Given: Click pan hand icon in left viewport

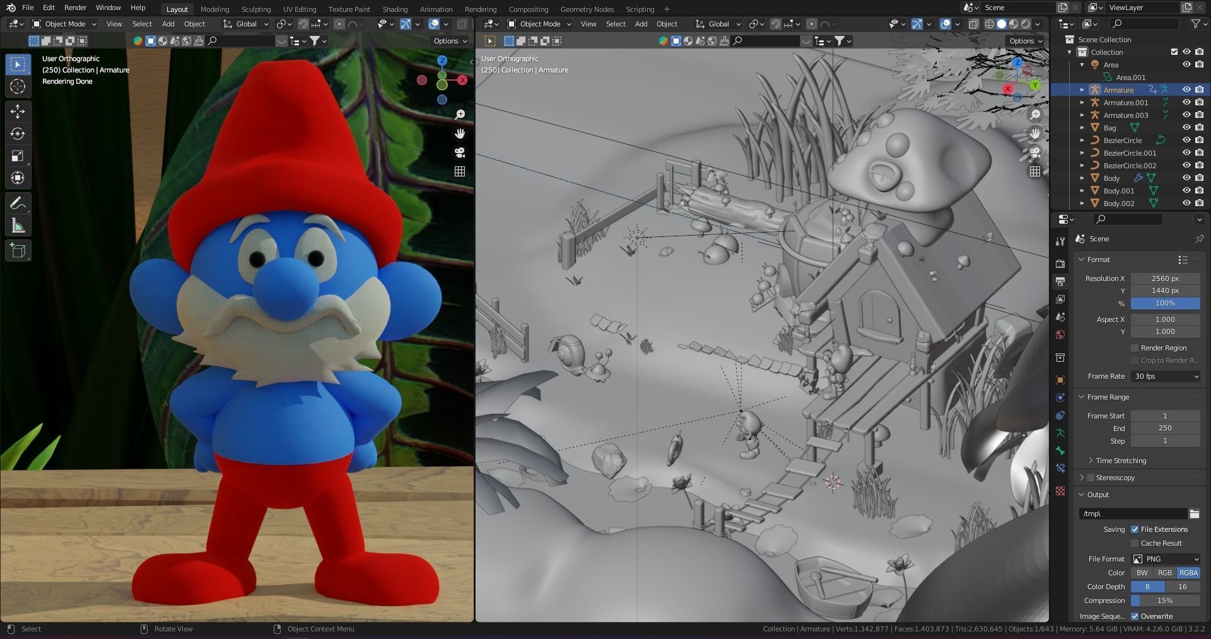Looking at the screenshot, I should tap(460, 134).
